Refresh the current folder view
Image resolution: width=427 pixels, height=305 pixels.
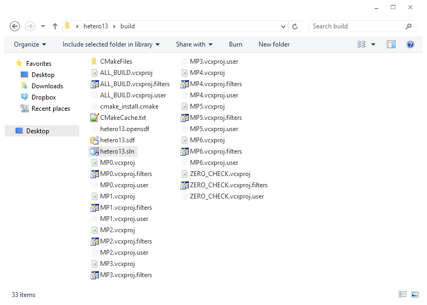pyautogui.click(x=295, y=26)
